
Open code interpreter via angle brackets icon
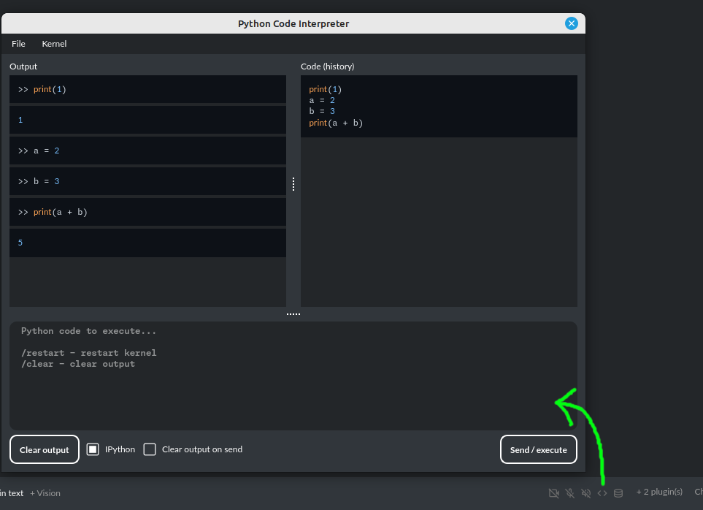click(x=602, y=493)
